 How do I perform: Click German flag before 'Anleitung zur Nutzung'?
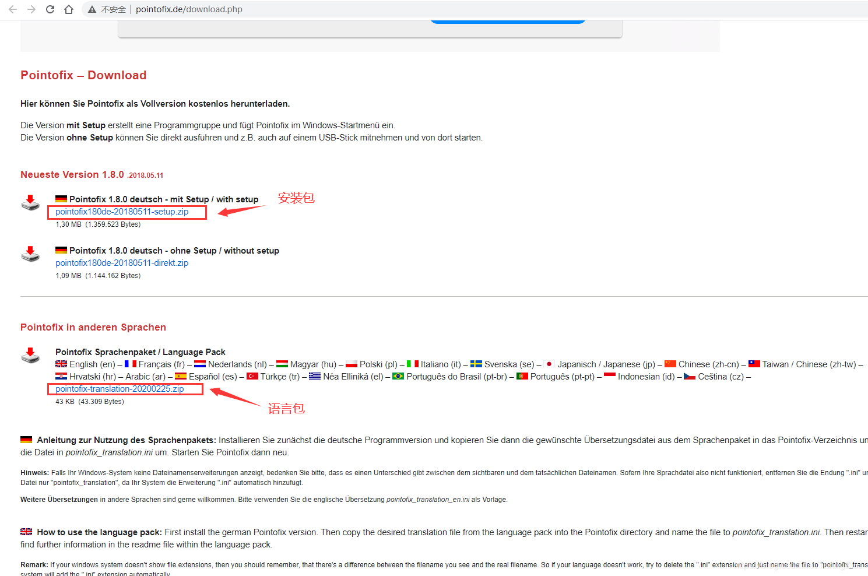[x=26, y=440]
